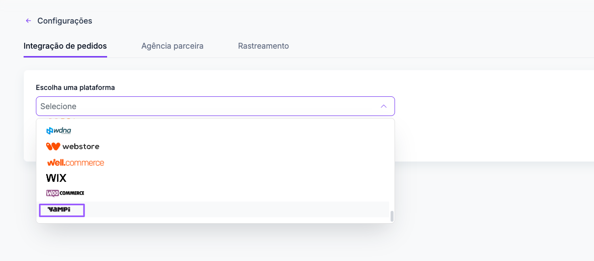
Task: Pick the well.commerce platform option
Action: 76,162
